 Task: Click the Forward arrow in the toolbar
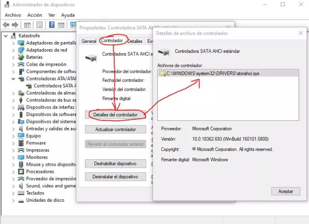pyautogui.click(x=15, y=25)
